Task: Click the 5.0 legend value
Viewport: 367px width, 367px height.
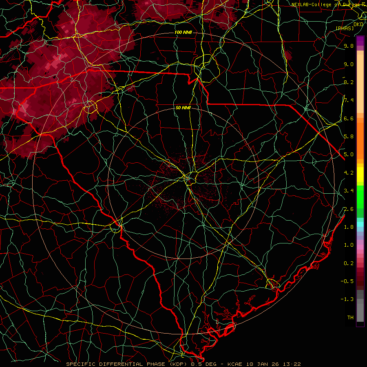Action: (x=349, y=155)
